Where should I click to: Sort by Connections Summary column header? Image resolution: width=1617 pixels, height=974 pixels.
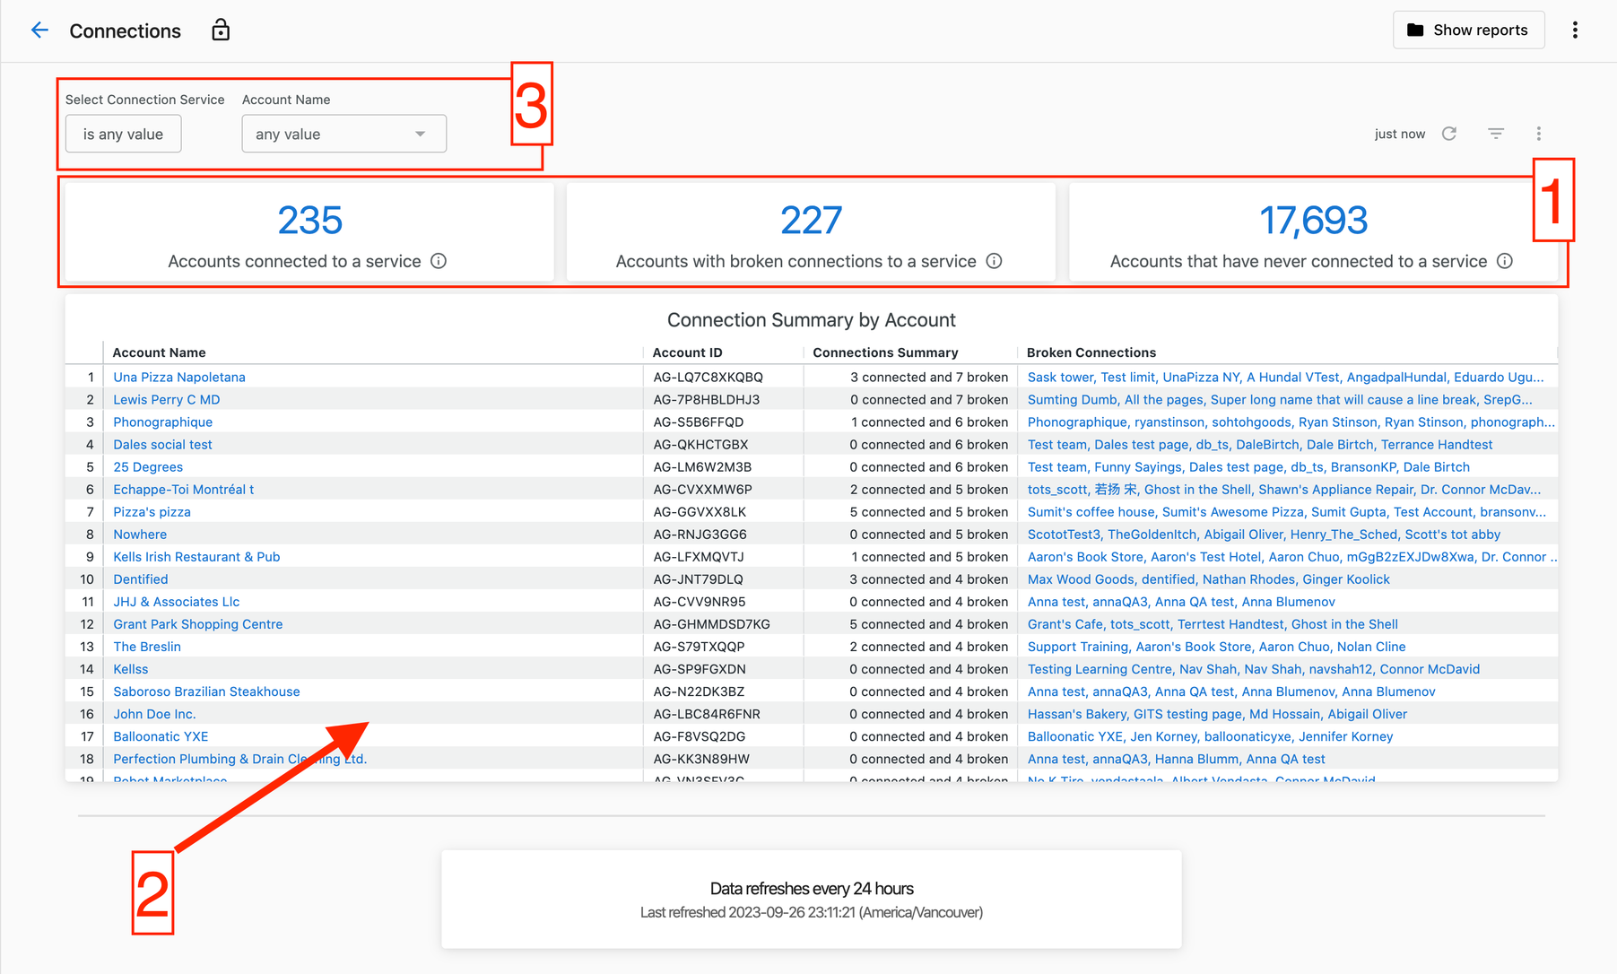(x=885, y=352)
